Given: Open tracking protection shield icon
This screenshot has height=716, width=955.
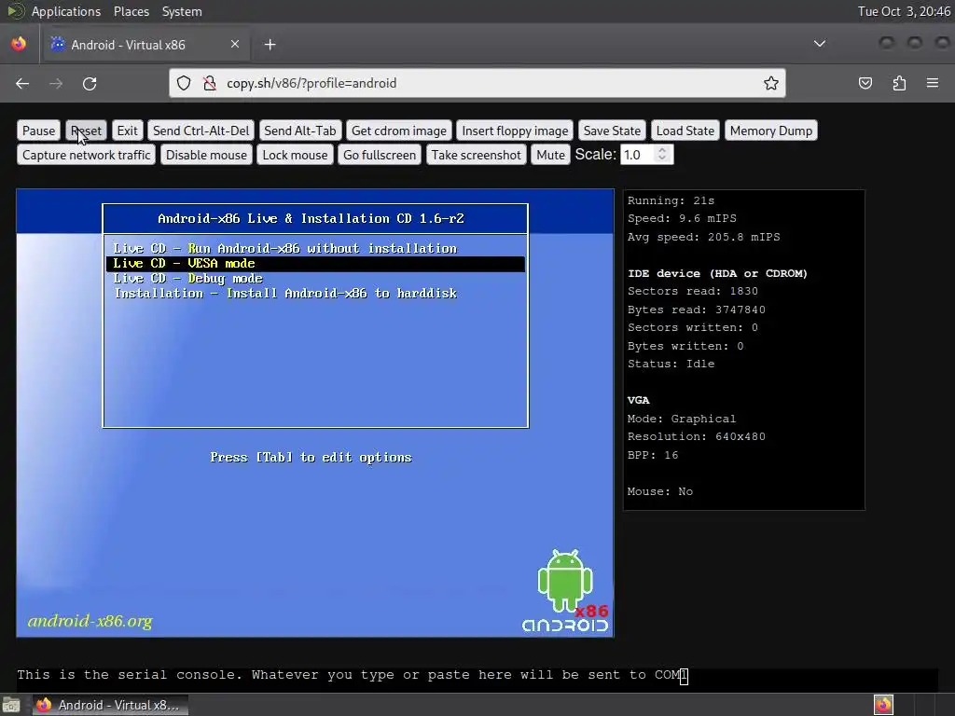Looking at the screenshot, I should pyautogui.click(x=184, y=83).
